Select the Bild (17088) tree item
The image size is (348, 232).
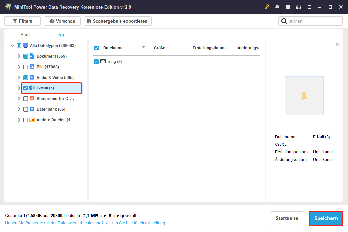48,67
